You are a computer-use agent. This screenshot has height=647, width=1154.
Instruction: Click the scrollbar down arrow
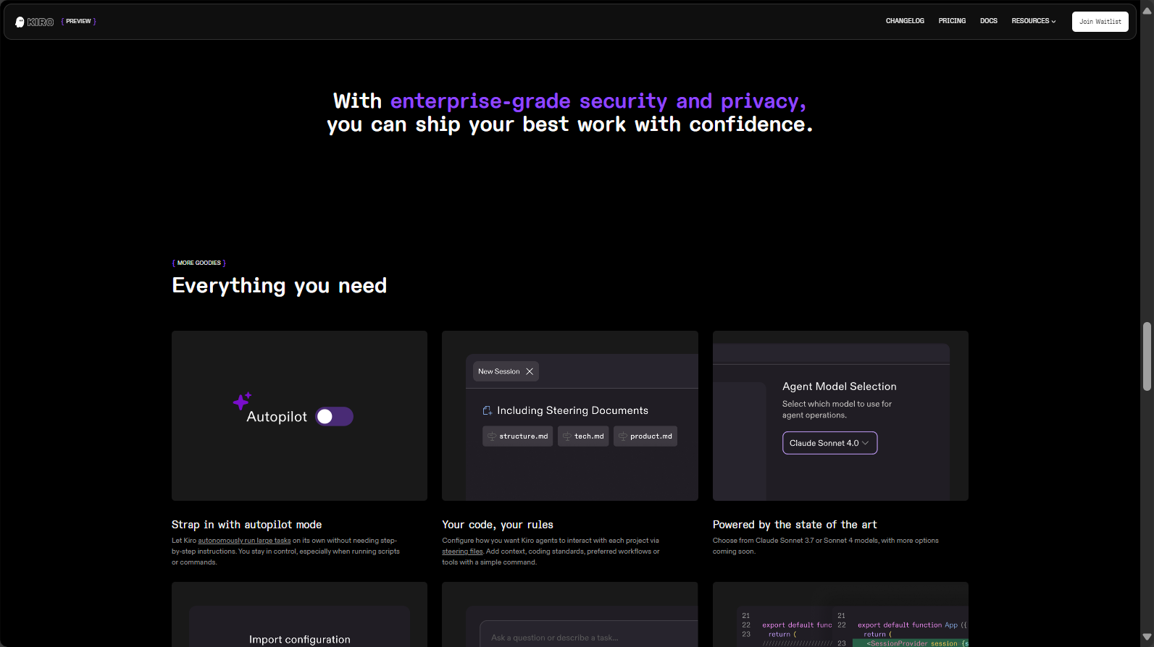tap(1147, 638)
